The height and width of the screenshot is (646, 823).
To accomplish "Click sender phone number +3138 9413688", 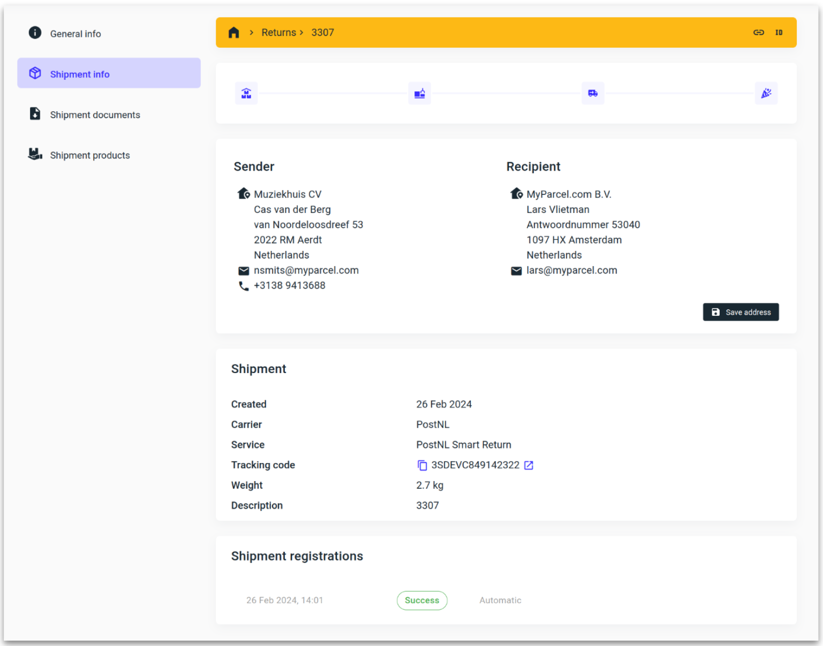I will point(289,285).
